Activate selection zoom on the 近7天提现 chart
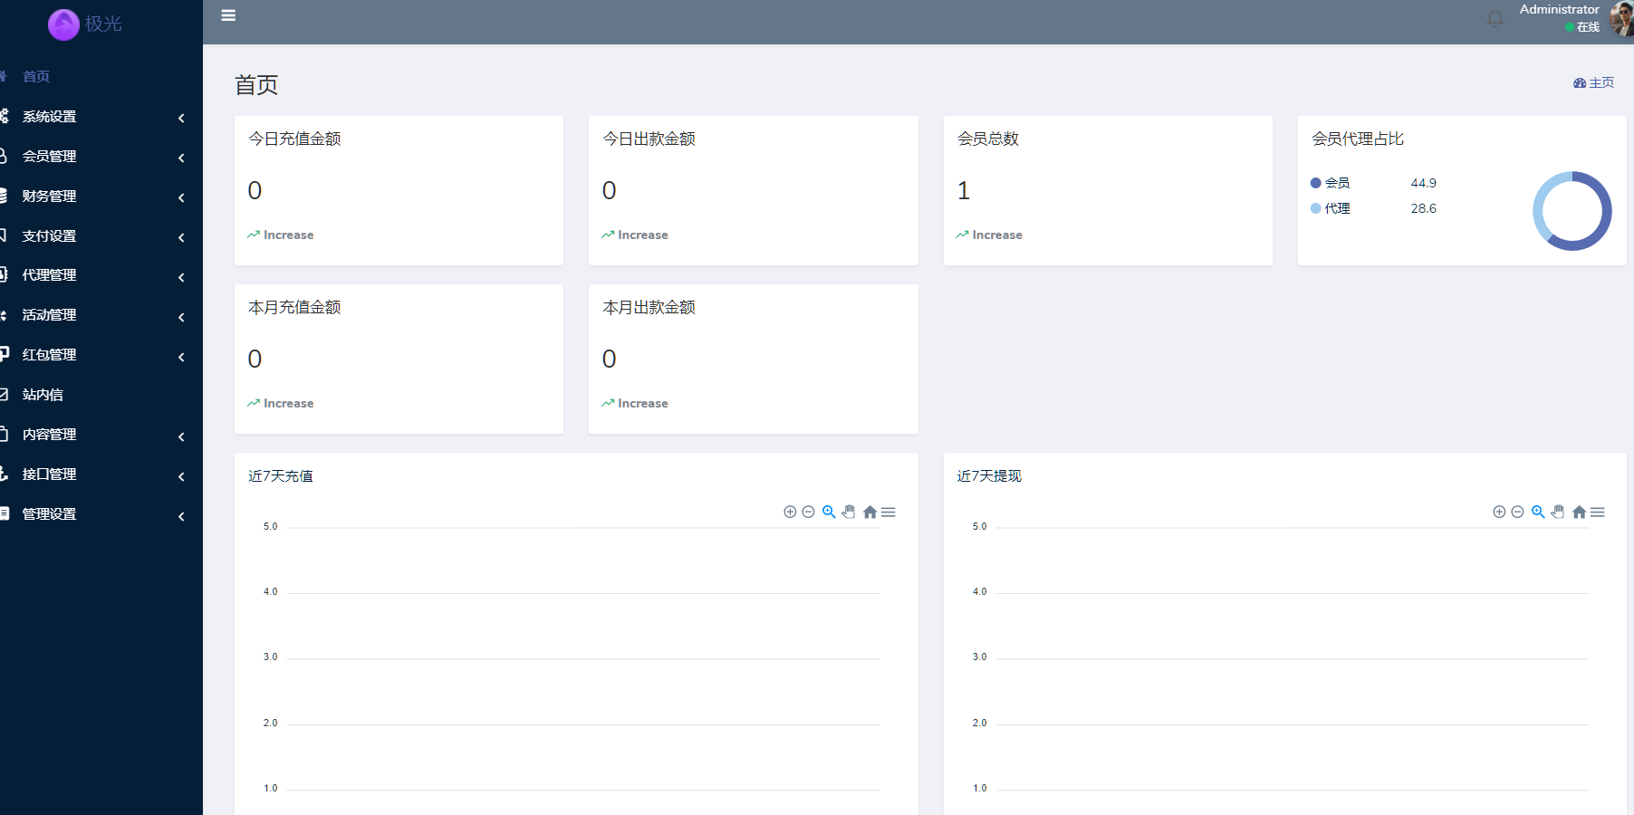Screen dimensions: 1634x815 coord(1537,512)
